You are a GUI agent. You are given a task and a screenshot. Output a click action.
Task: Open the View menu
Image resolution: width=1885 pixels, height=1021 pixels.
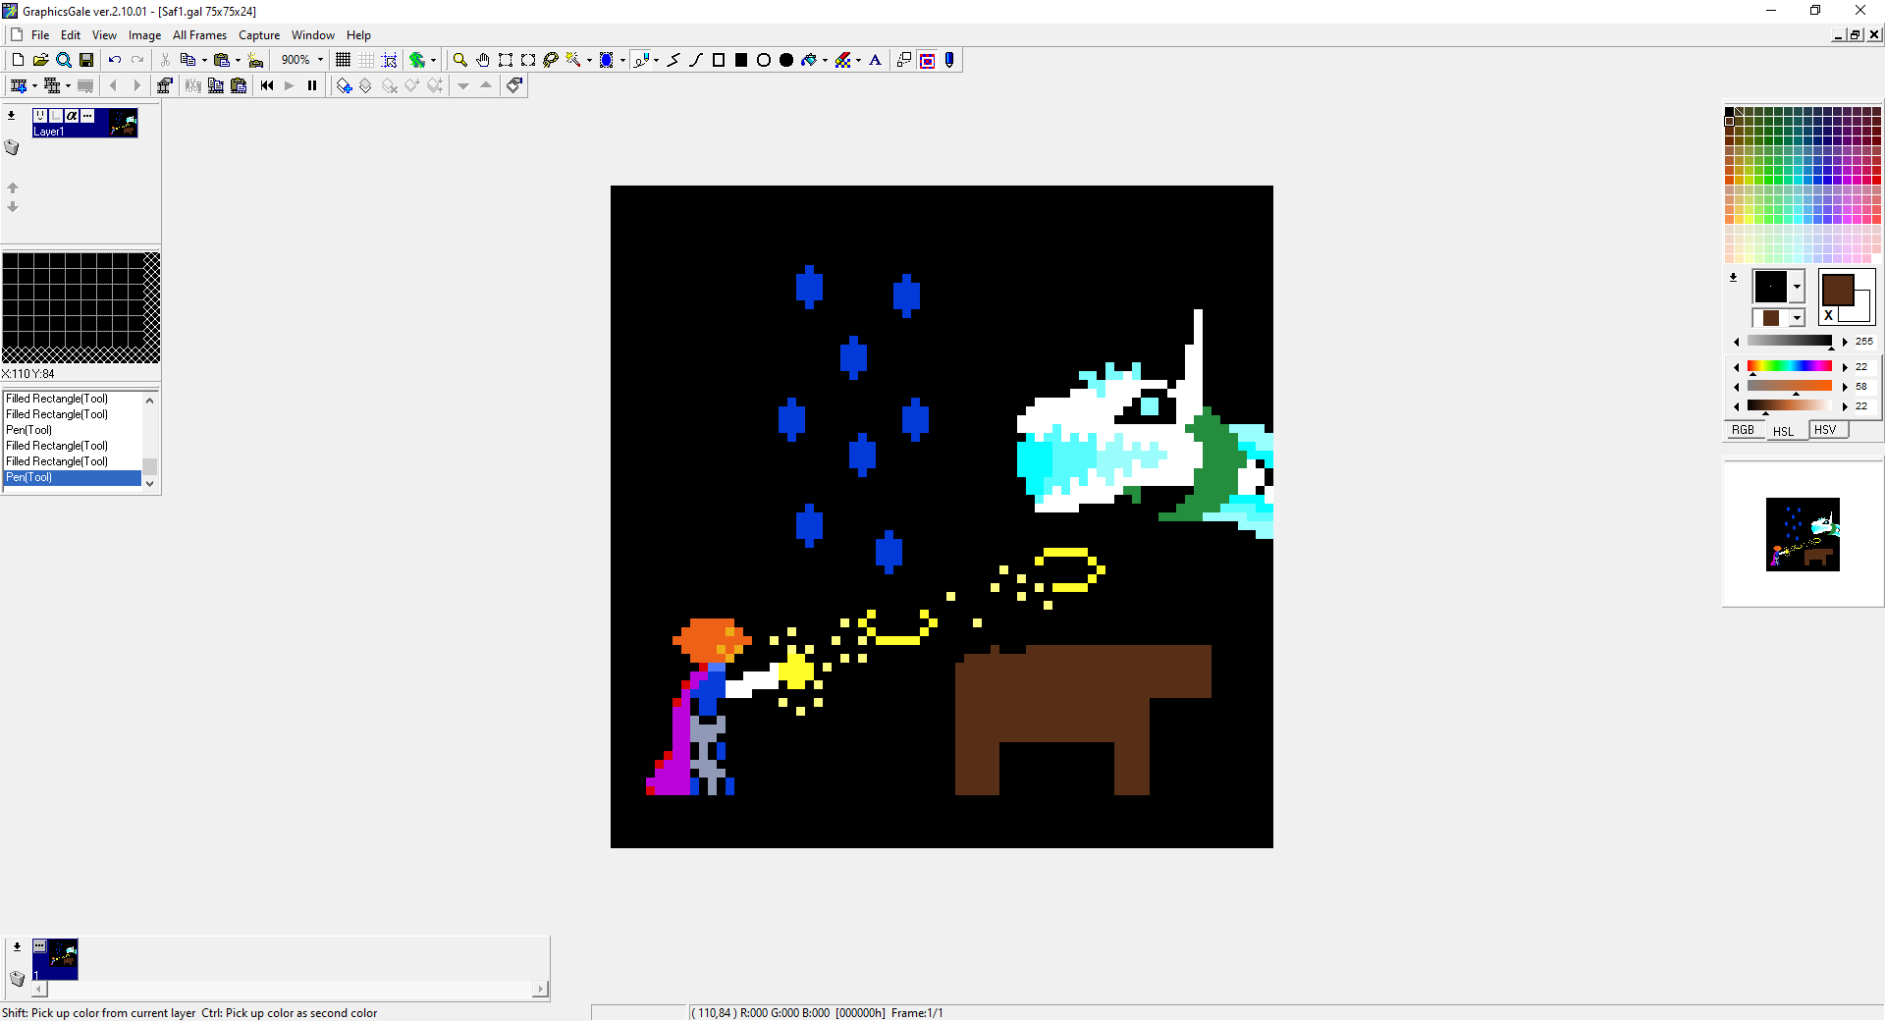coord(104,35)
